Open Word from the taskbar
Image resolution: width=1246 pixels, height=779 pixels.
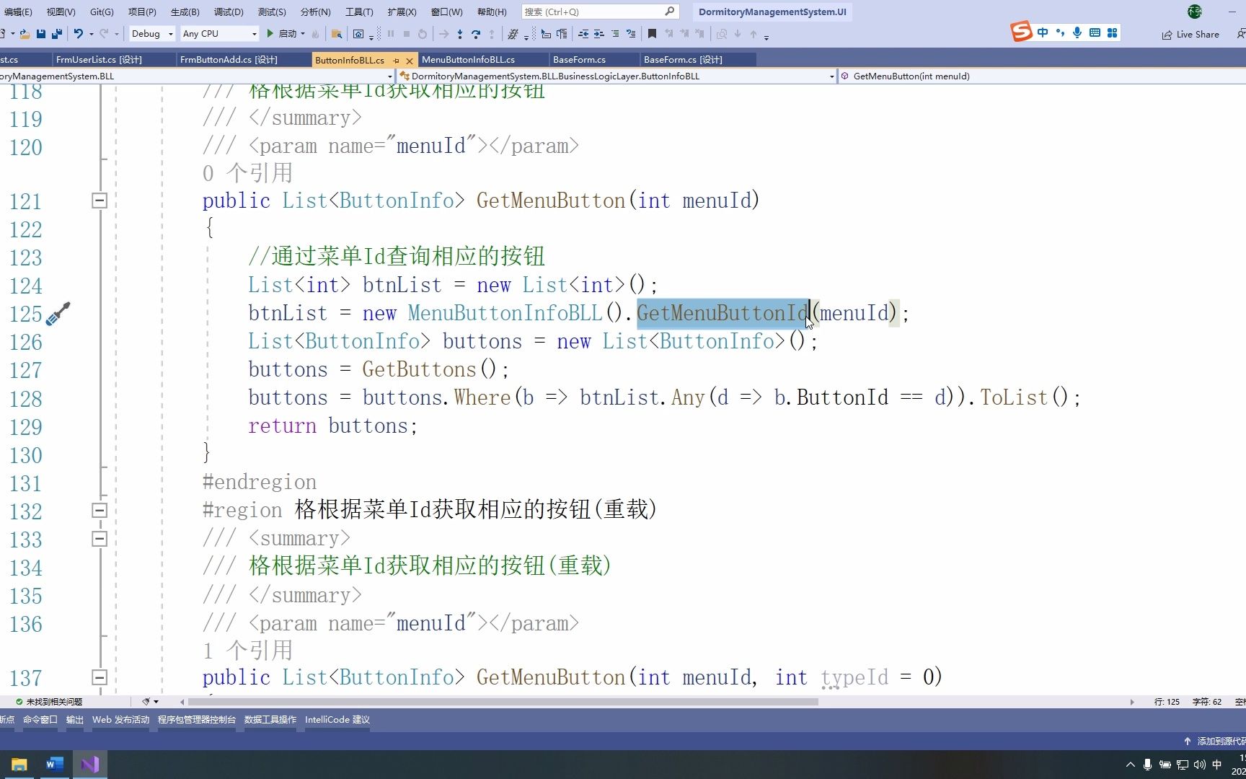[54, 764]
